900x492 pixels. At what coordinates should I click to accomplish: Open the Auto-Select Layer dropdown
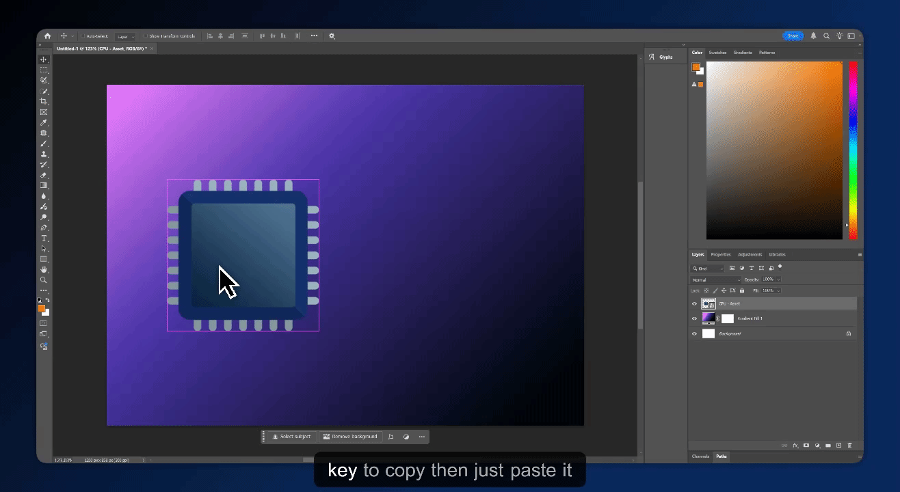[125, 36]
